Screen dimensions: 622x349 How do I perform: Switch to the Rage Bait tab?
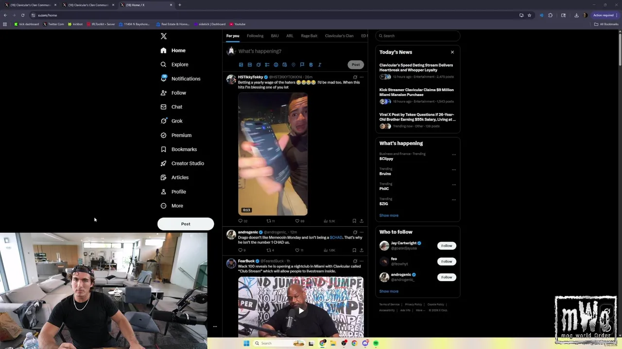[x=309, y=36]
